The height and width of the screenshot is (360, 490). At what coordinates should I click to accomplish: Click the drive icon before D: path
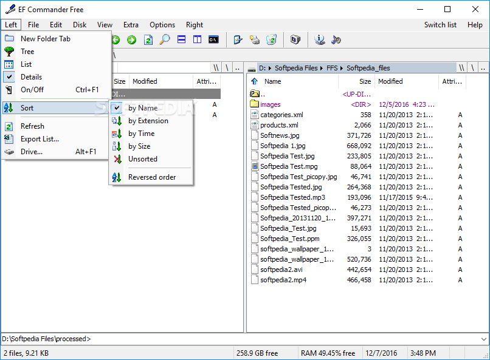[x=252, y=69]
